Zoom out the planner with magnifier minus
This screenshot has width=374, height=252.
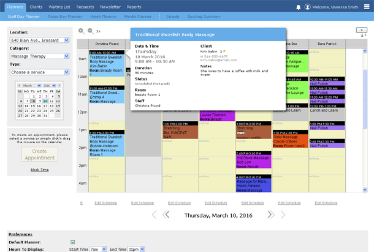click(90, 31)
